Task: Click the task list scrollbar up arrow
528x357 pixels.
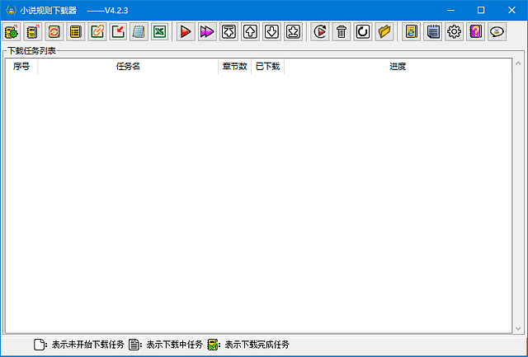Action: pos(518,63)
